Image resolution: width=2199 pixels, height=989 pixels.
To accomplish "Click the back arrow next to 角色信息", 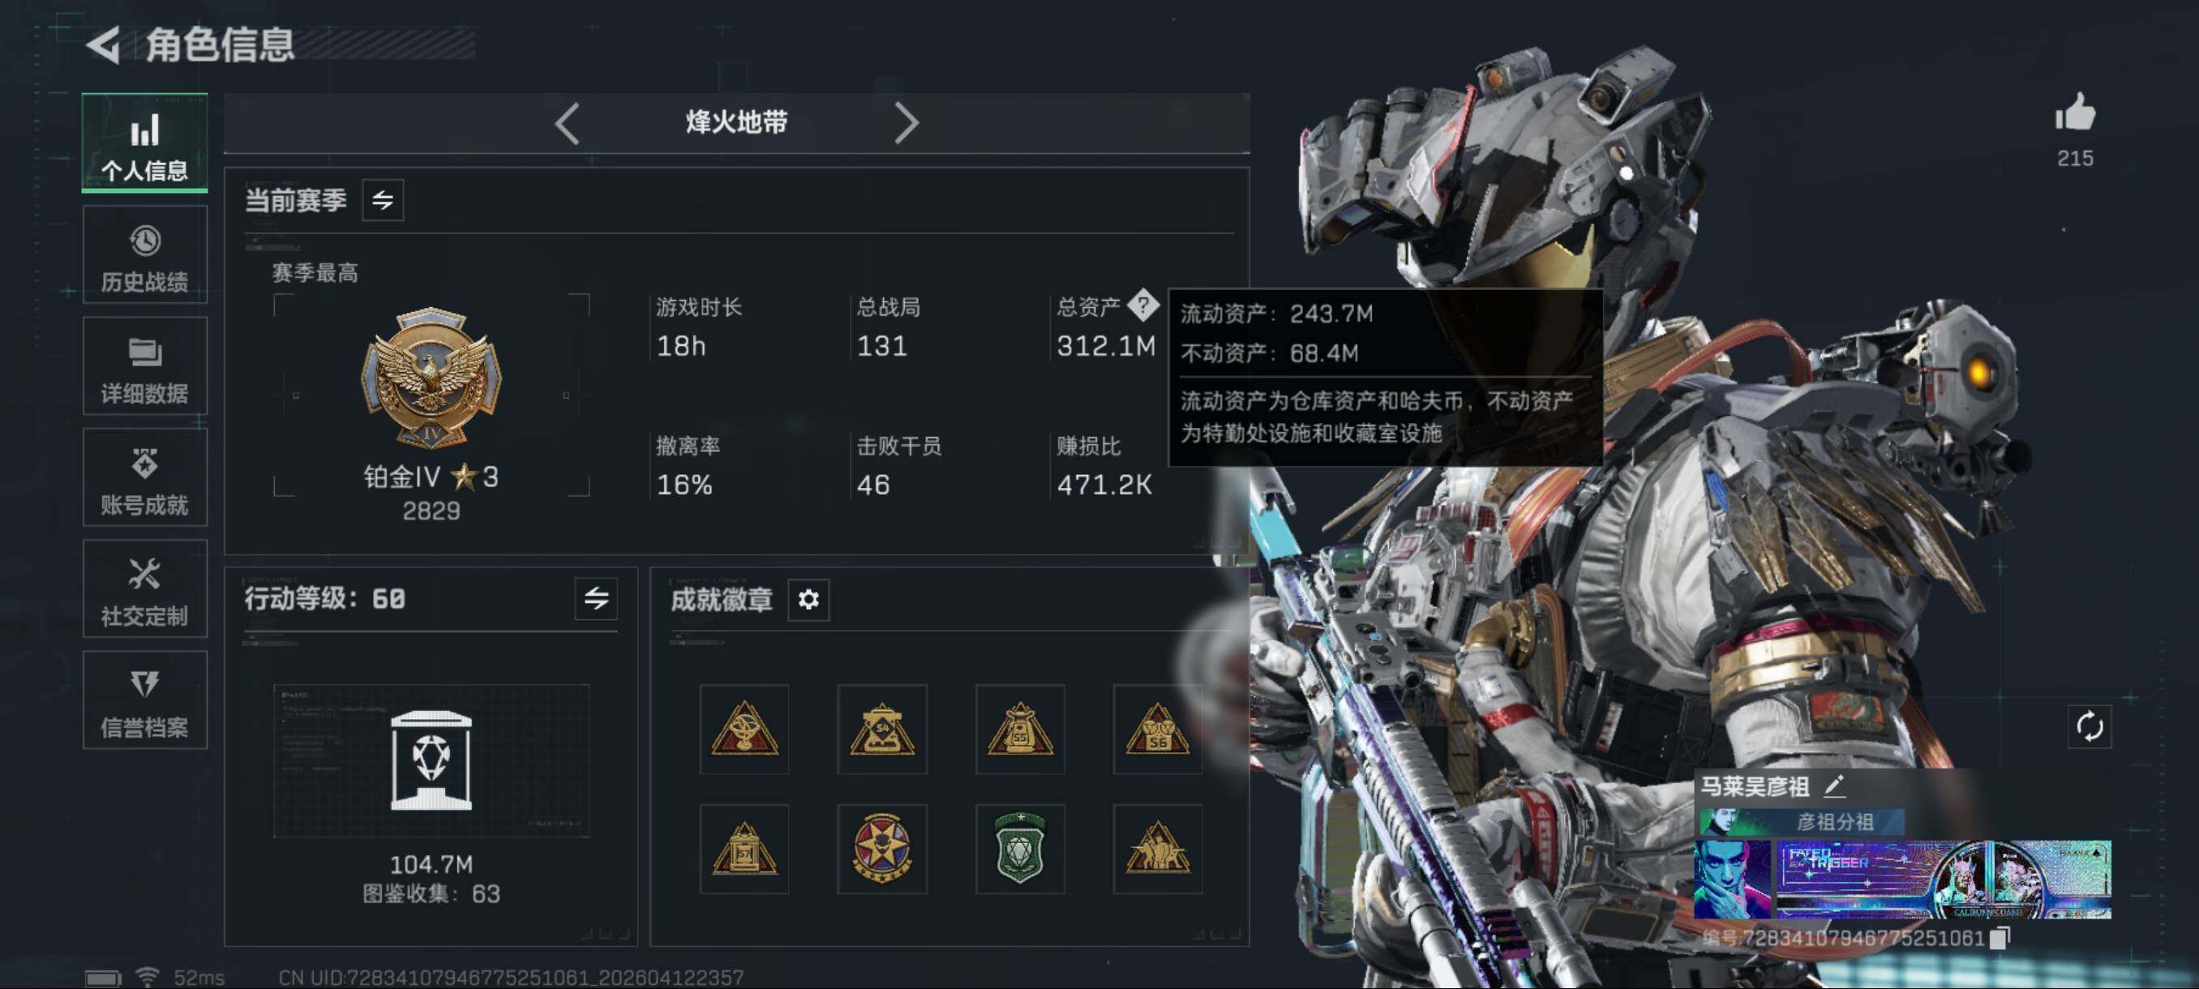I will click(x=103, y=45).
